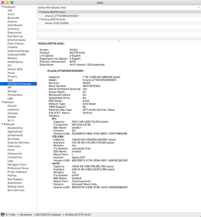Select Components under Software
Screen dimensions: 201x217
(15, 135)
